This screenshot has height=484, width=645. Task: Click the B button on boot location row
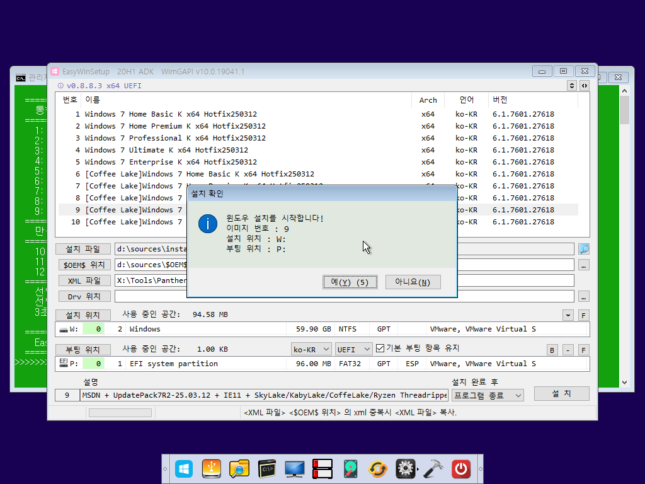pyautogui.click(x=552, y=350)
